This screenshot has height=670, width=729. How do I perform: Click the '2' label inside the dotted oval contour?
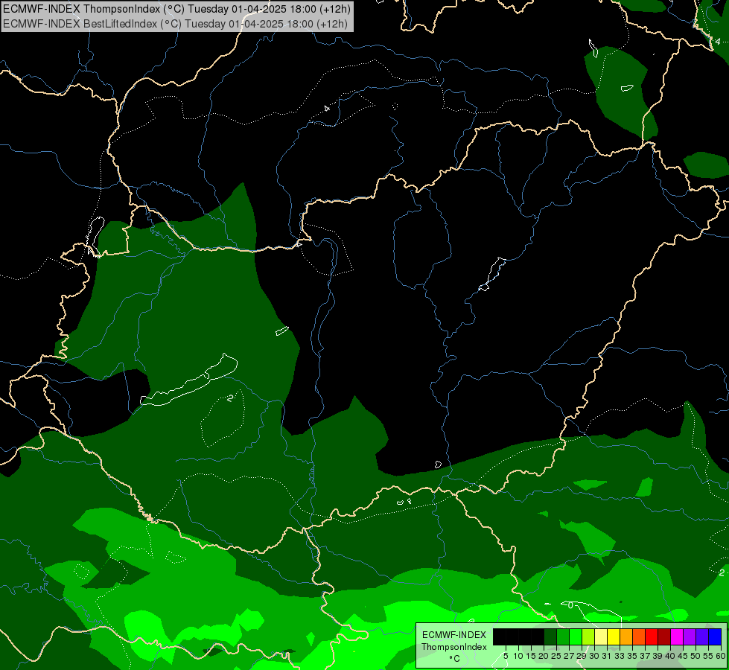pyautogui.click(x=230, y=398)
